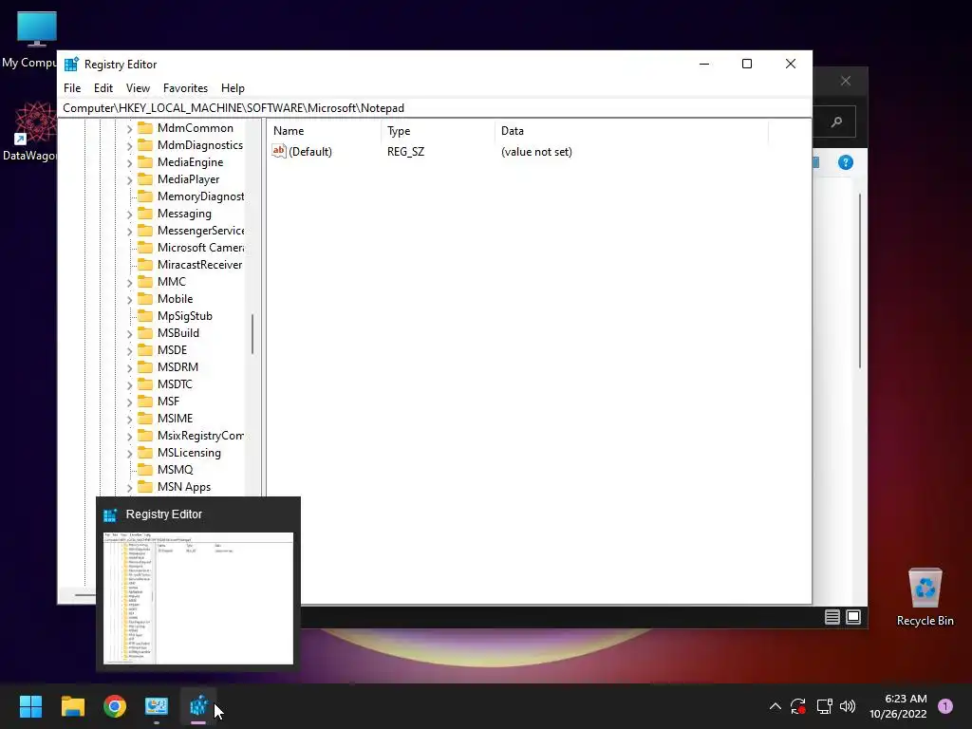This screenshot has width=972, height=729.
Task: Click the MSLicensing key label
Action: (x=189, y=453)
